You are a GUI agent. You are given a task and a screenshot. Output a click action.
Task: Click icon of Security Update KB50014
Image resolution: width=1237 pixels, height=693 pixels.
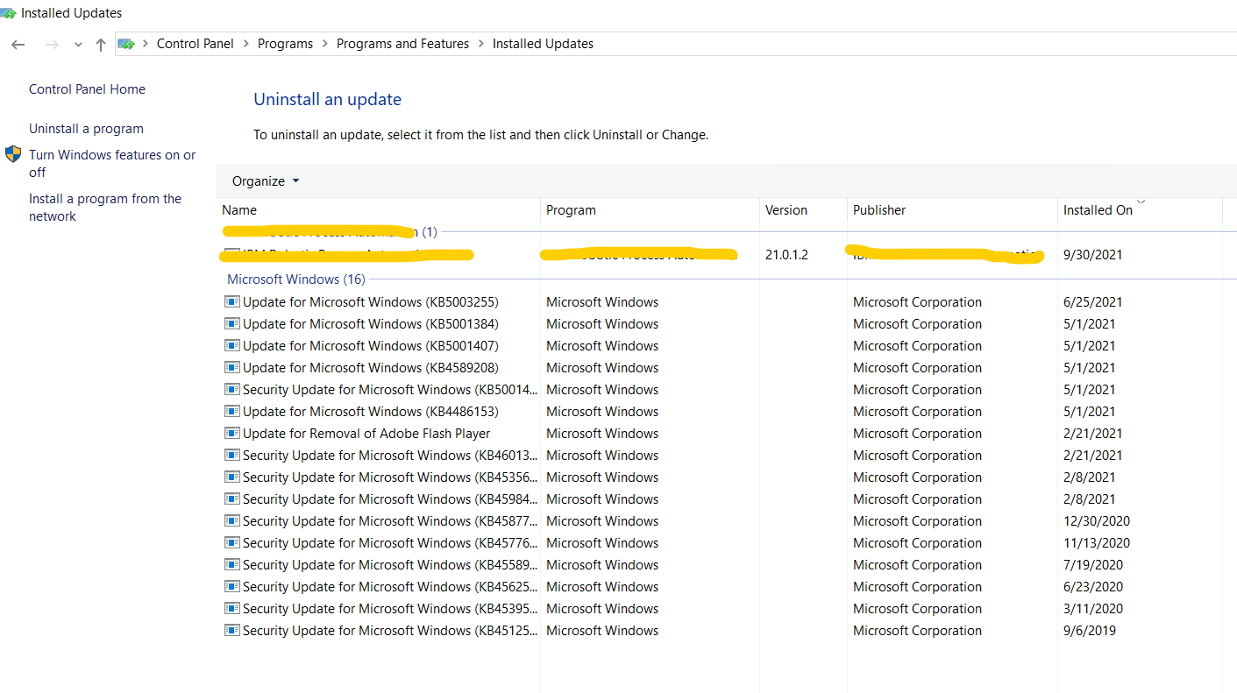(x=232, y=390)
